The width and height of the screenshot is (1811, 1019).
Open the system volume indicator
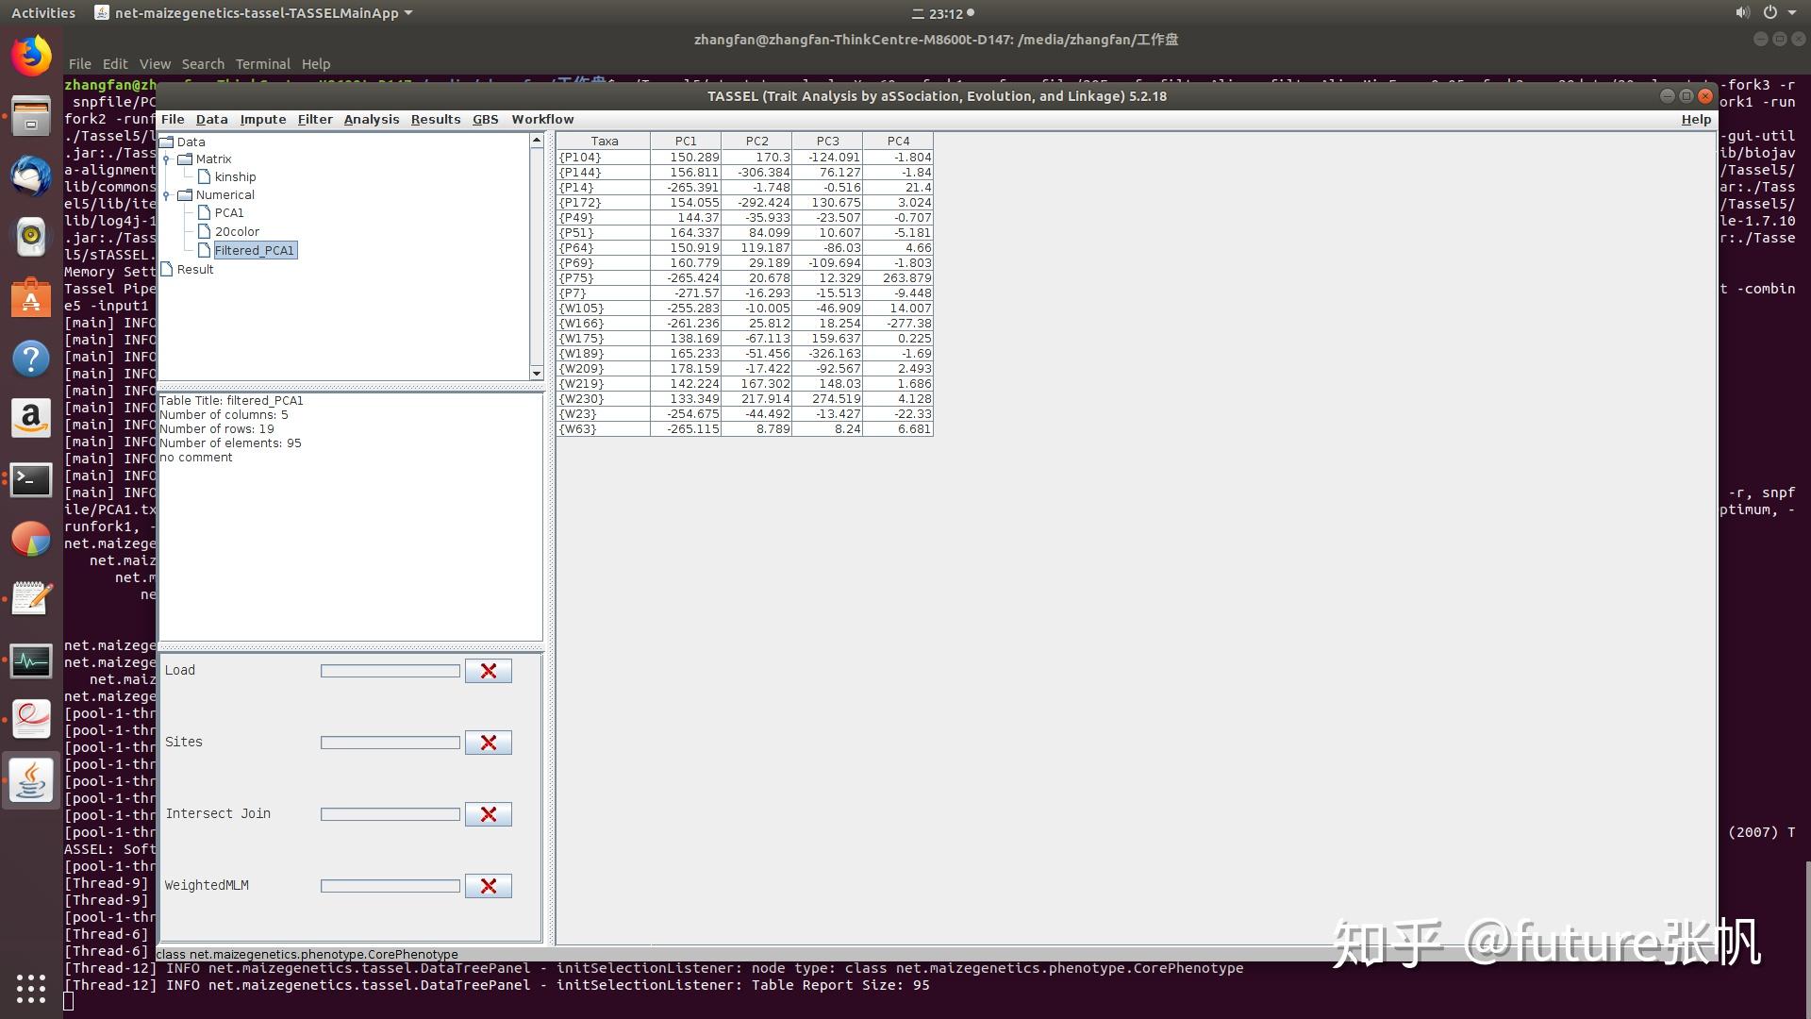coord(1741,13)
